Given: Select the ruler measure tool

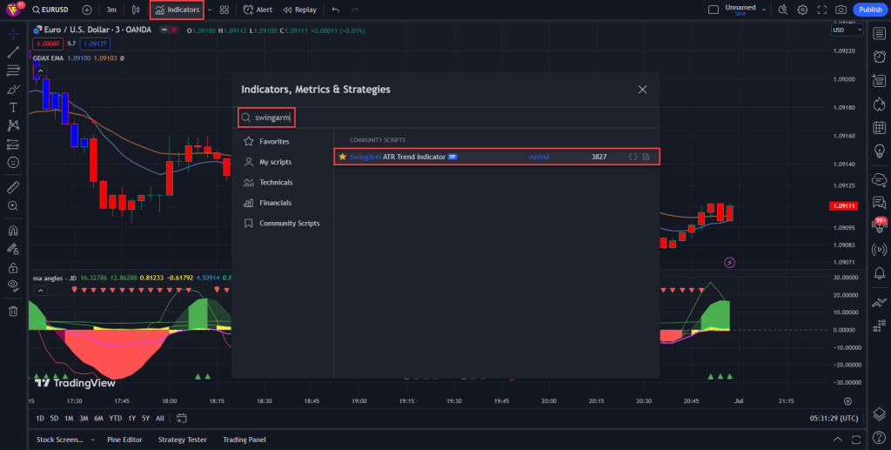Looking at the screenshot, I should click(13, 187).
